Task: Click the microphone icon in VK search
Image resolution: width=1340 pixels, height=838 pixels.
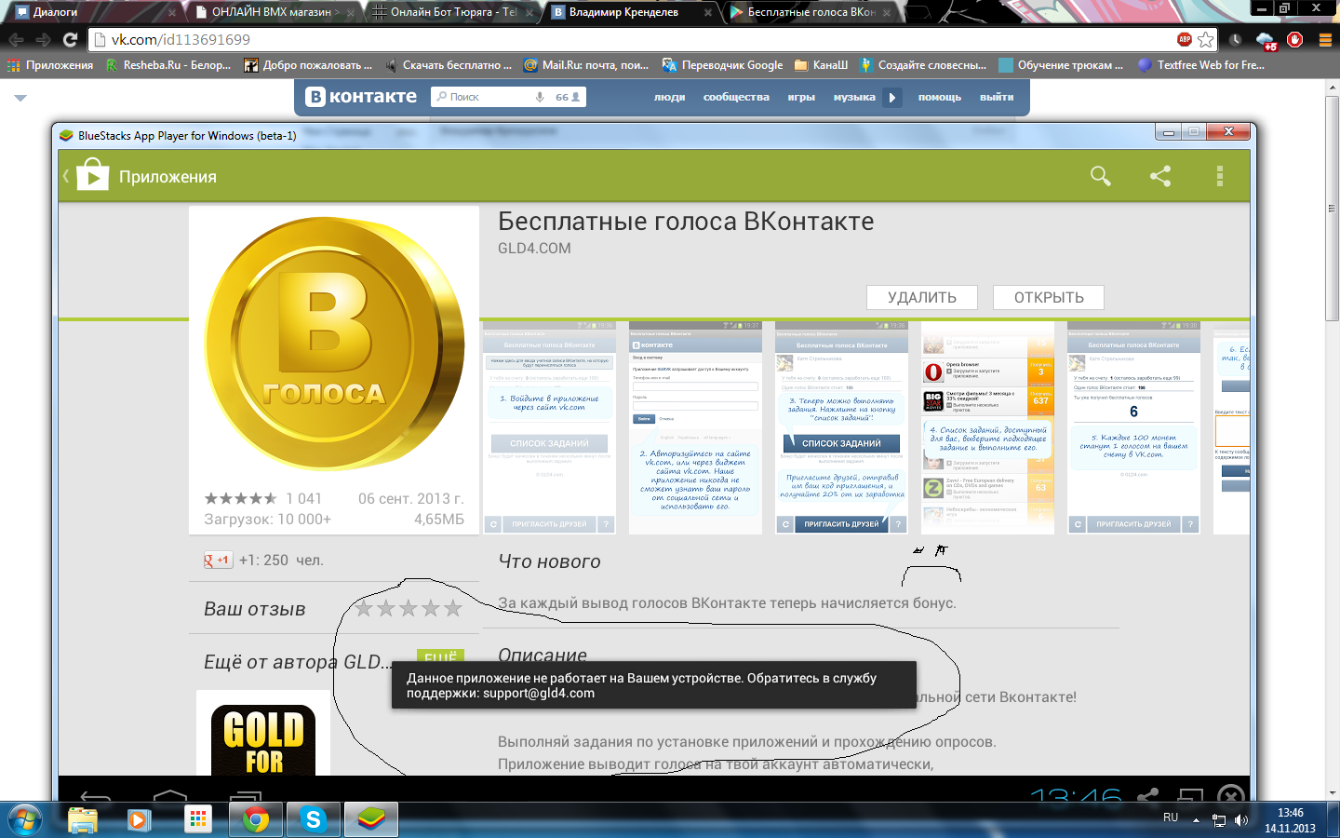Action: 539,97
